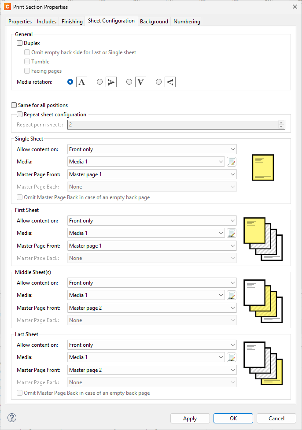Click the First Sheet stacked pages preview
Image resolution: width=302 pixels, height=430 pixels.
pos(264,238)
